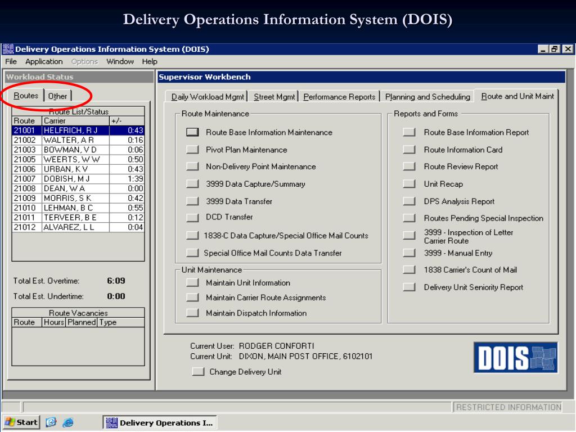
Task: Select route 21011 TERVEER, B E
Action: [78, 218]
